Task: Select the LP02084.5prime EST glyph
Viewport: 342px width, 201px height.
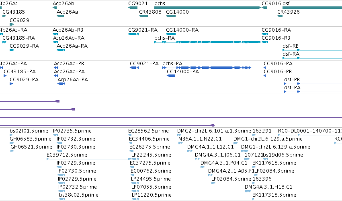Action: (x=213, y=183)
